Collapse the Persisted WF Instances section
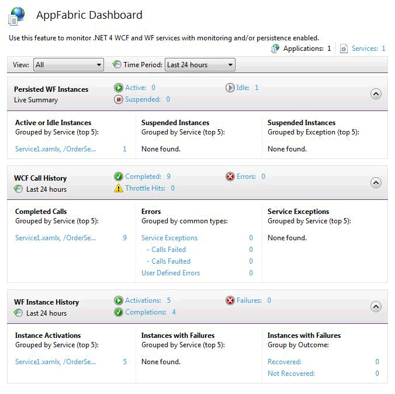The height and width of the screenshot is (394, 395). coord(376,94)
